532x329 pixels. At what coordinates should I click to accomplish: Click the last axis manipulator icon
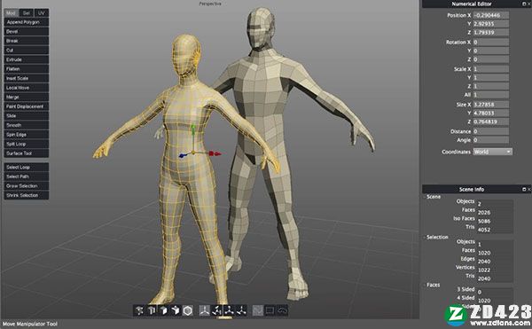[x=241, y=310]
